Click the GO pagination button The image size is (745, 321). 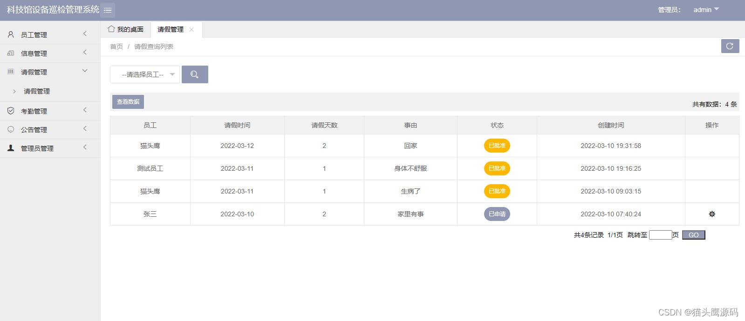click(693, 235)
